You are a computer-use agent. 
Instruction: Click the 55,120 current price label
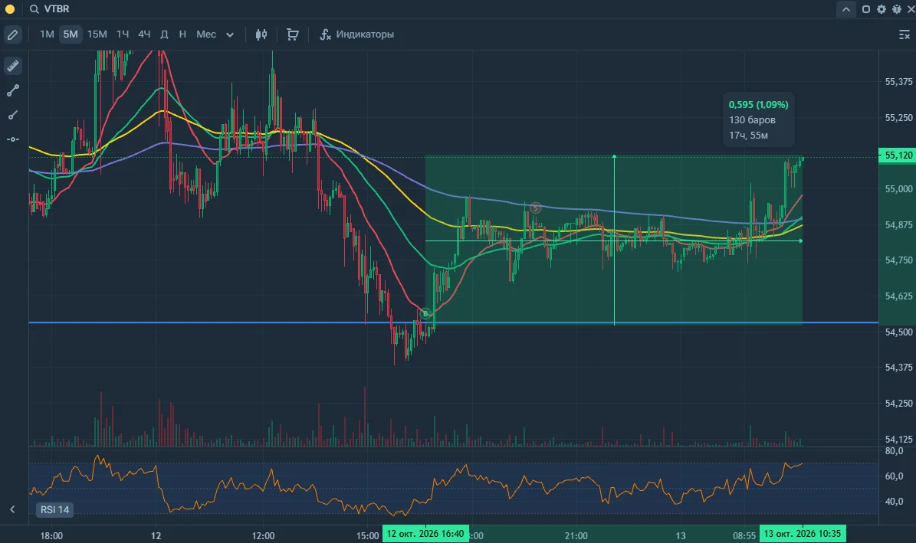pos(898,155)
